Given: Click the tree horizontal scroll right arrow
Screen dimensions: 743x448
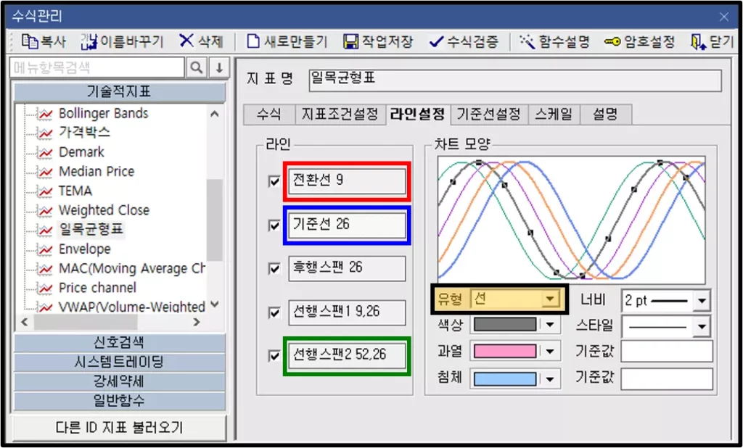Looking at the screenshot, I should pos(196,322).
